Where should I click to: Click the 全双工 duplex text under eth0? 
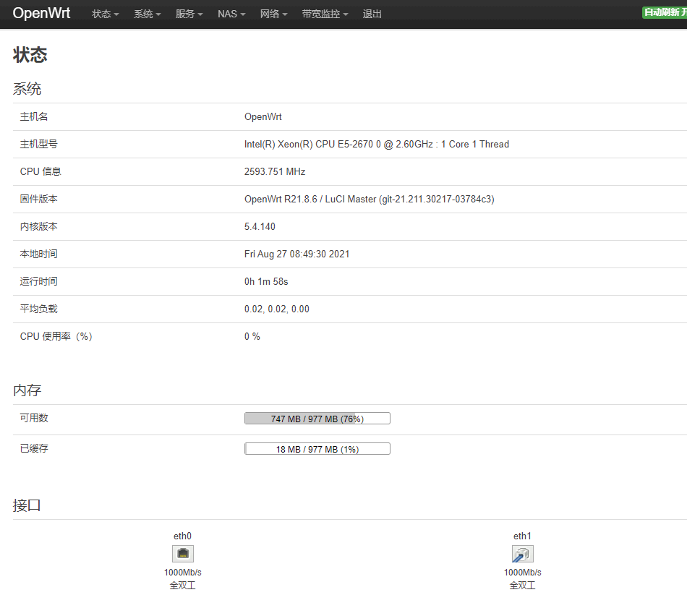pos(183,586)
